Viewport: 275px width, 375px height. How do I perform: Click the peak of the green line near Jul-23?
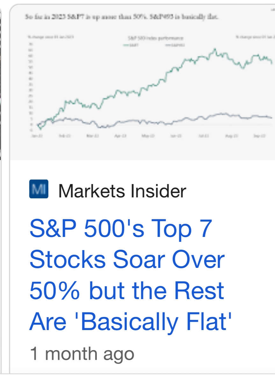click(215, 49)
